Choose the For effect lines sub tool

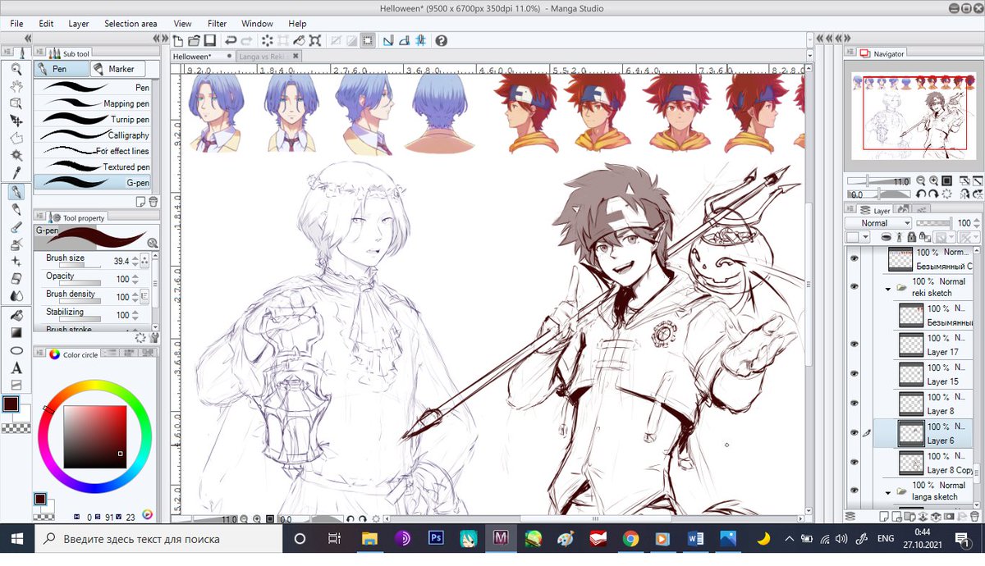pyautogui.click(x=93, y=151)
